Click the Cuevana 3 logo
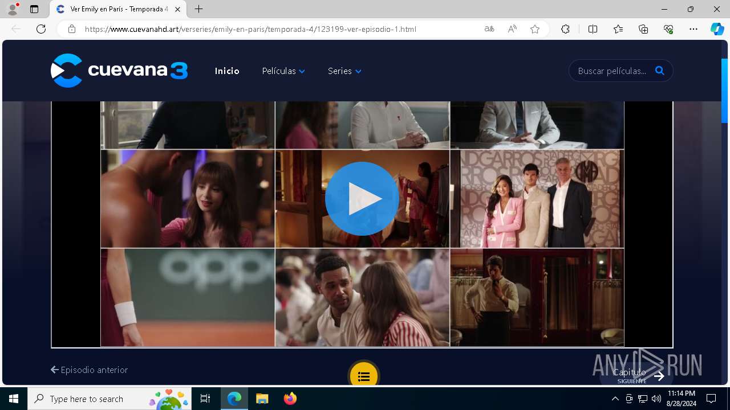The width and height of the screenshot is (730, 410). 119,71
